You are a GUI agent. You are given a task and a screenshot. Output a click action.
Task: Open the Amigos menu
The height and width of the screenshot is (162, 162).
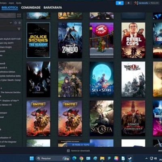click(3, 3)
